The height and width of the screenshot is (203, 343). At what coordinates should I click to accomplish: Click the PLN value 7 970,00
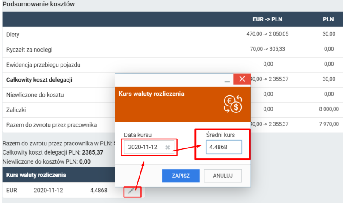coord(329,124)
